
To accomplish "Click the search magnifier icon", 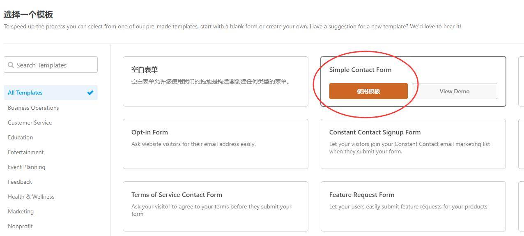I will click(11, 65).
